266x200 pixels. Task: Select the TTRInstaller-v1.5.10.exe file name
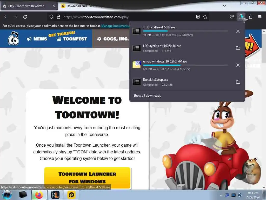coord(159,27)
